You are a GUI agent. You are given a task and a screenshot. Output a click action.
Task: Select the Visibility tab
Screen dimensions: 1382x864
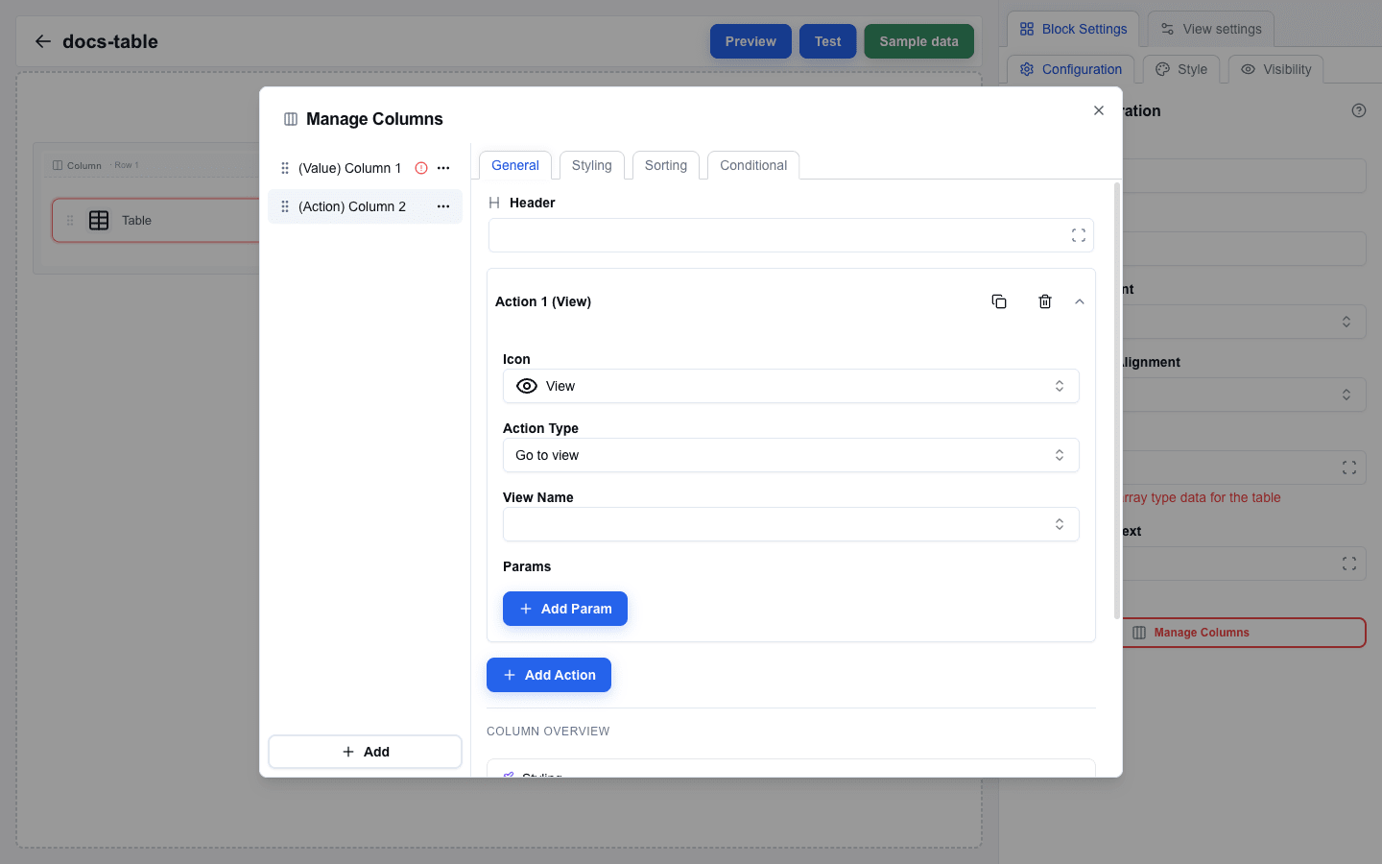coord(1275,69)
